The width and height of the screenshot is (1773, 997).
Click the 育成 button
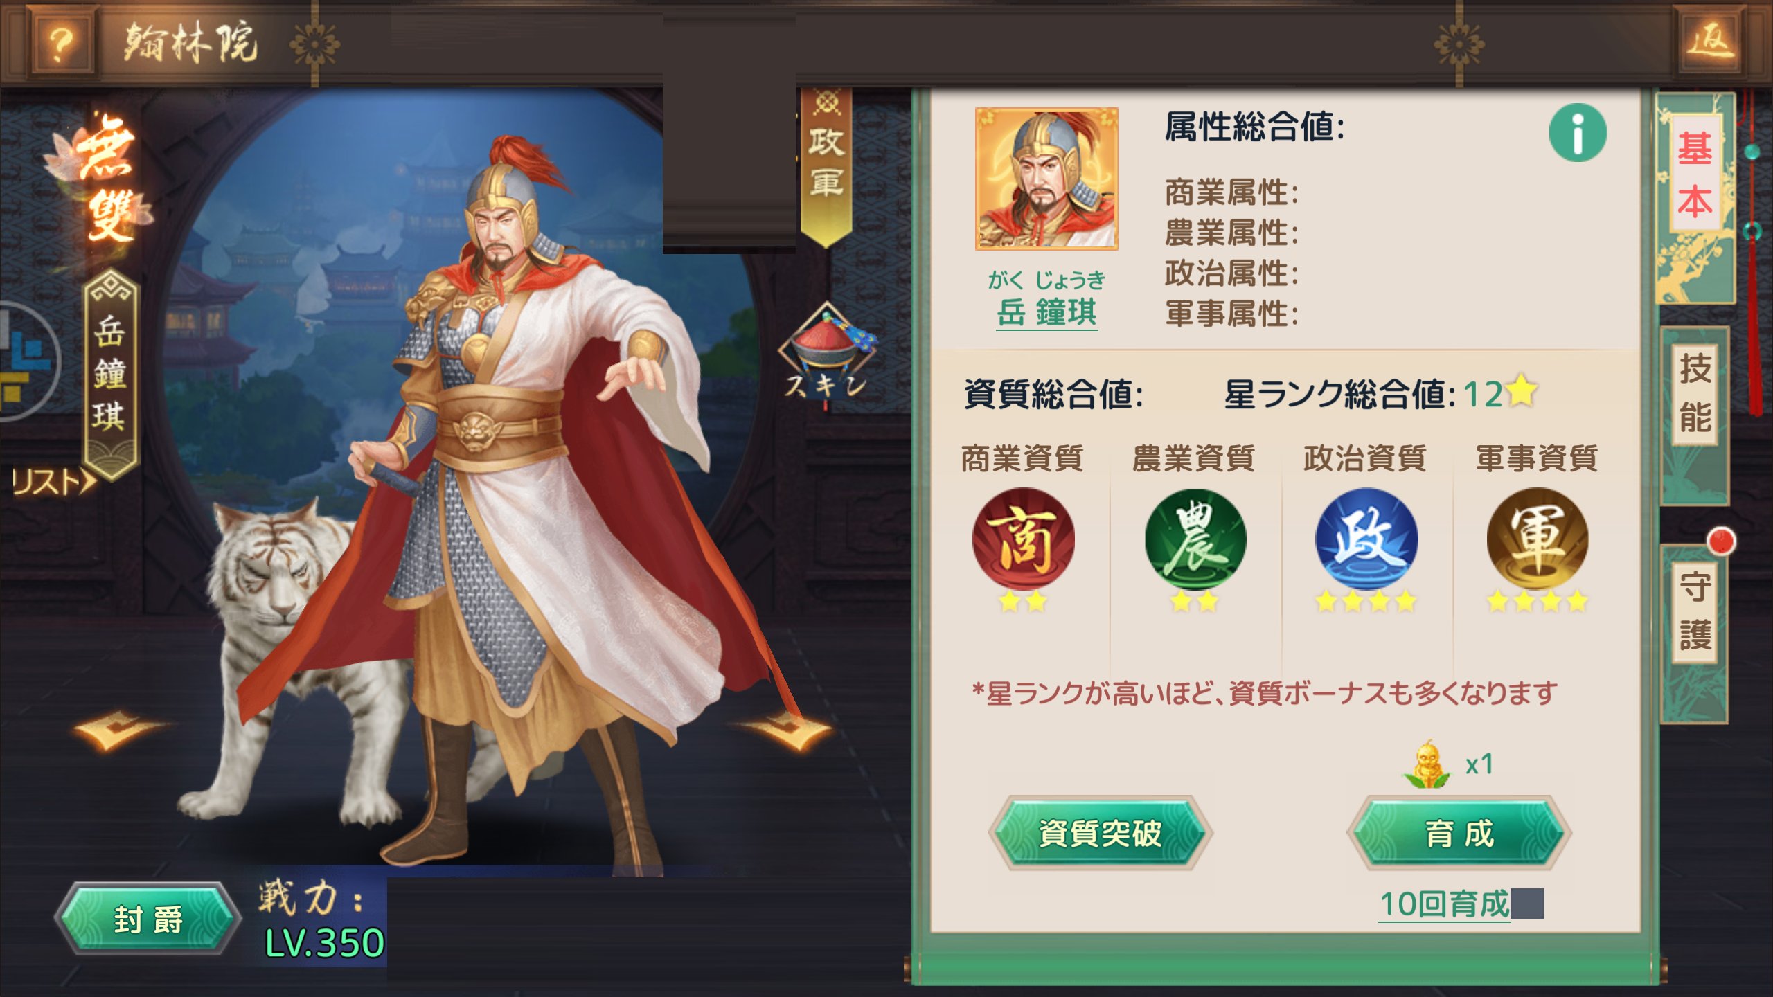(1459, 833)
